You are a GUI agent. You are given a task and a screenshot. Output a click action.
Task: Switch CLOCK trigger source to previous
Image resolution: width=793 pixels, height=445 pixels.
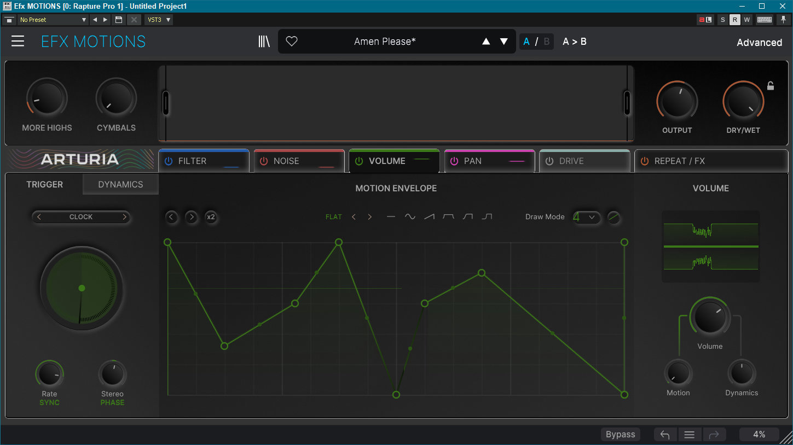pyautogui.click(x=39, y=217)
